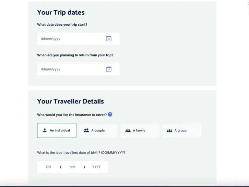Click the people icon in A group

[x=170, y=131]
